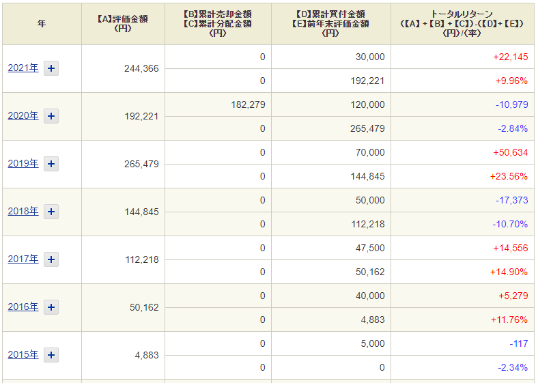
Task: Click the plus icon beside 2017年
Action: pos(51,259)
